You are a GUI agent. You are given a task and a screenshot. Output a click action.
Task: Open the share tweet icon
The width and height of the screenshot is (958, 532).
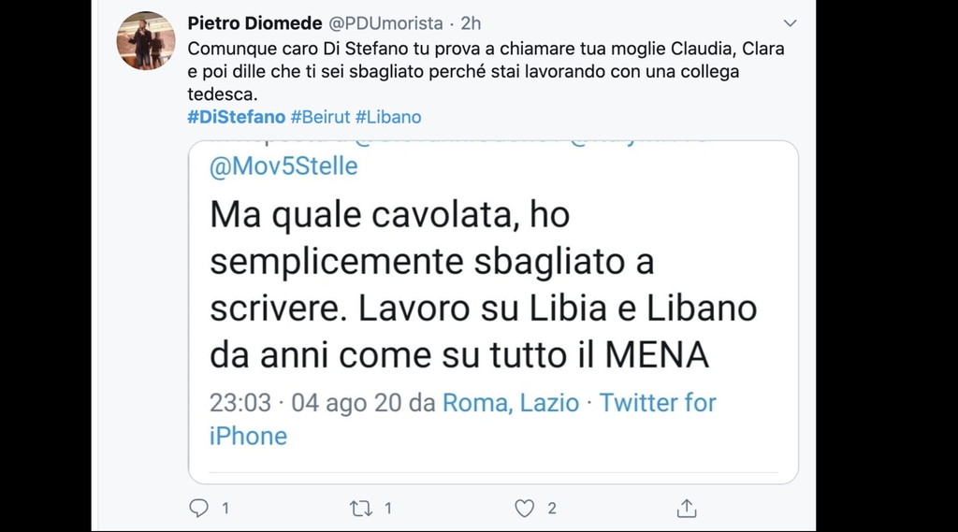click(x=687, y=508)
